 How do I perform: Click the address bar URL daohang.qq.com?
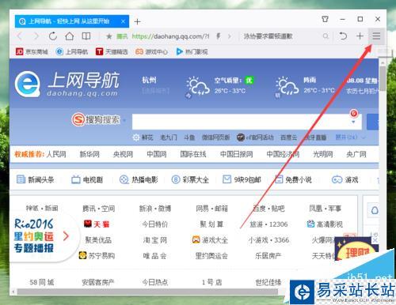[x=170, y=36]
